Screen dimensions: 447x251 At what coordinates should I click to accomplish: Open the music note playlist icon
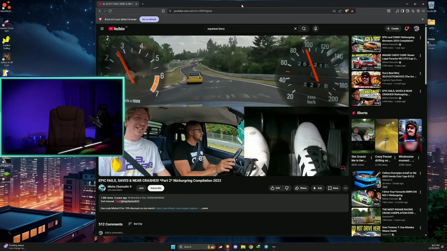[397, 11]
